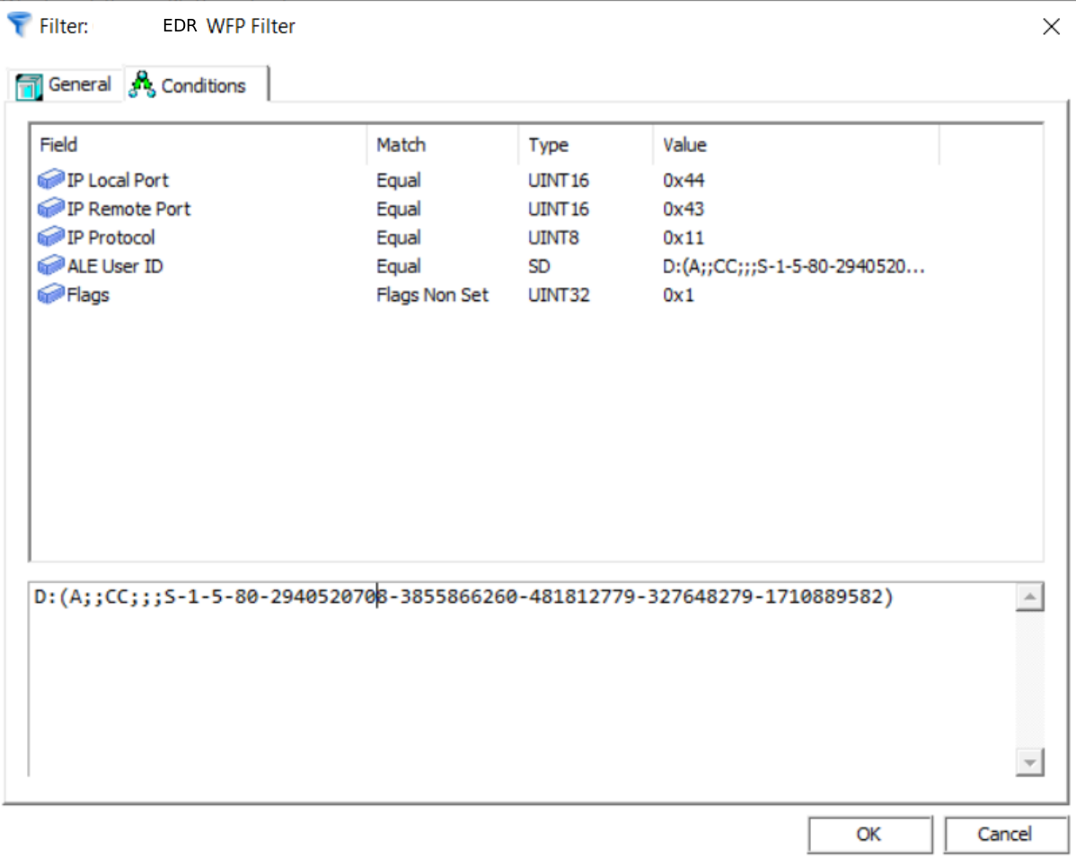Screen dimensions: 1076x859
Task: Click the UINT16 type of IP Local Port
Action: (x=559, y=181)
